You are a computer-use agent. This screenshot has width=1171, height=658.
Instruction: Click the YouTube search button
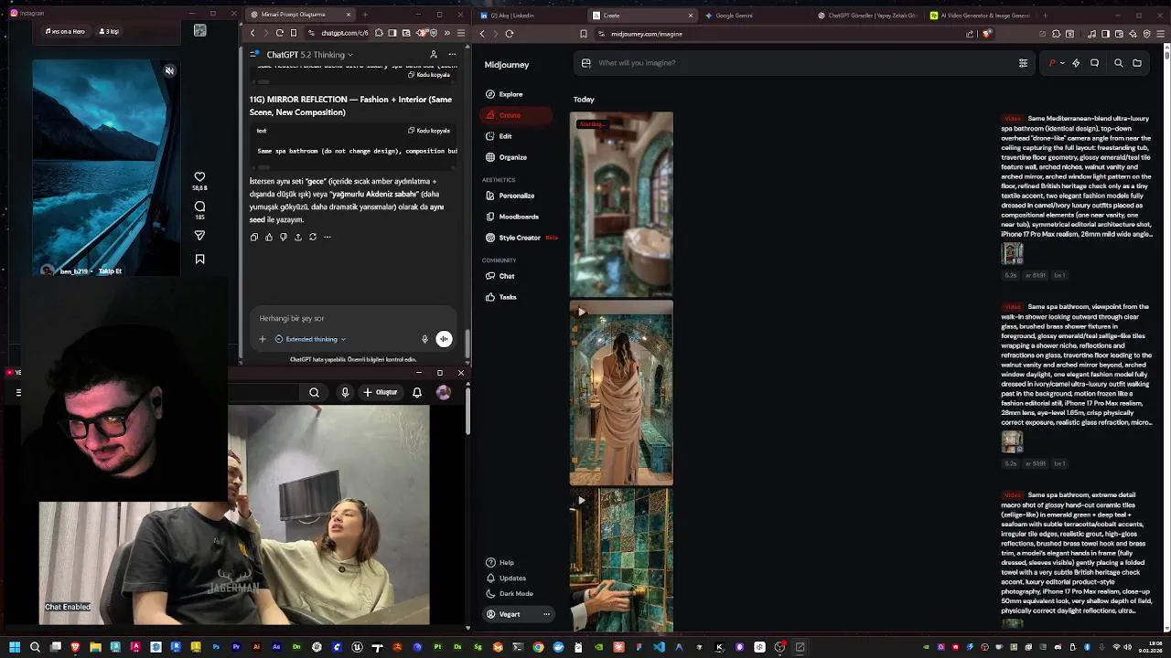pos(314,392)
